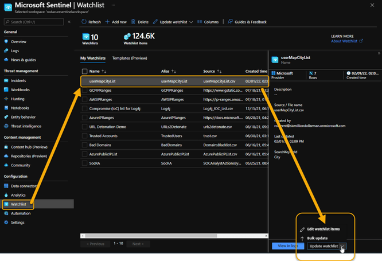Collapse the left navigation pane chevron
Screen dimensions: 382x261
(69, 22)
